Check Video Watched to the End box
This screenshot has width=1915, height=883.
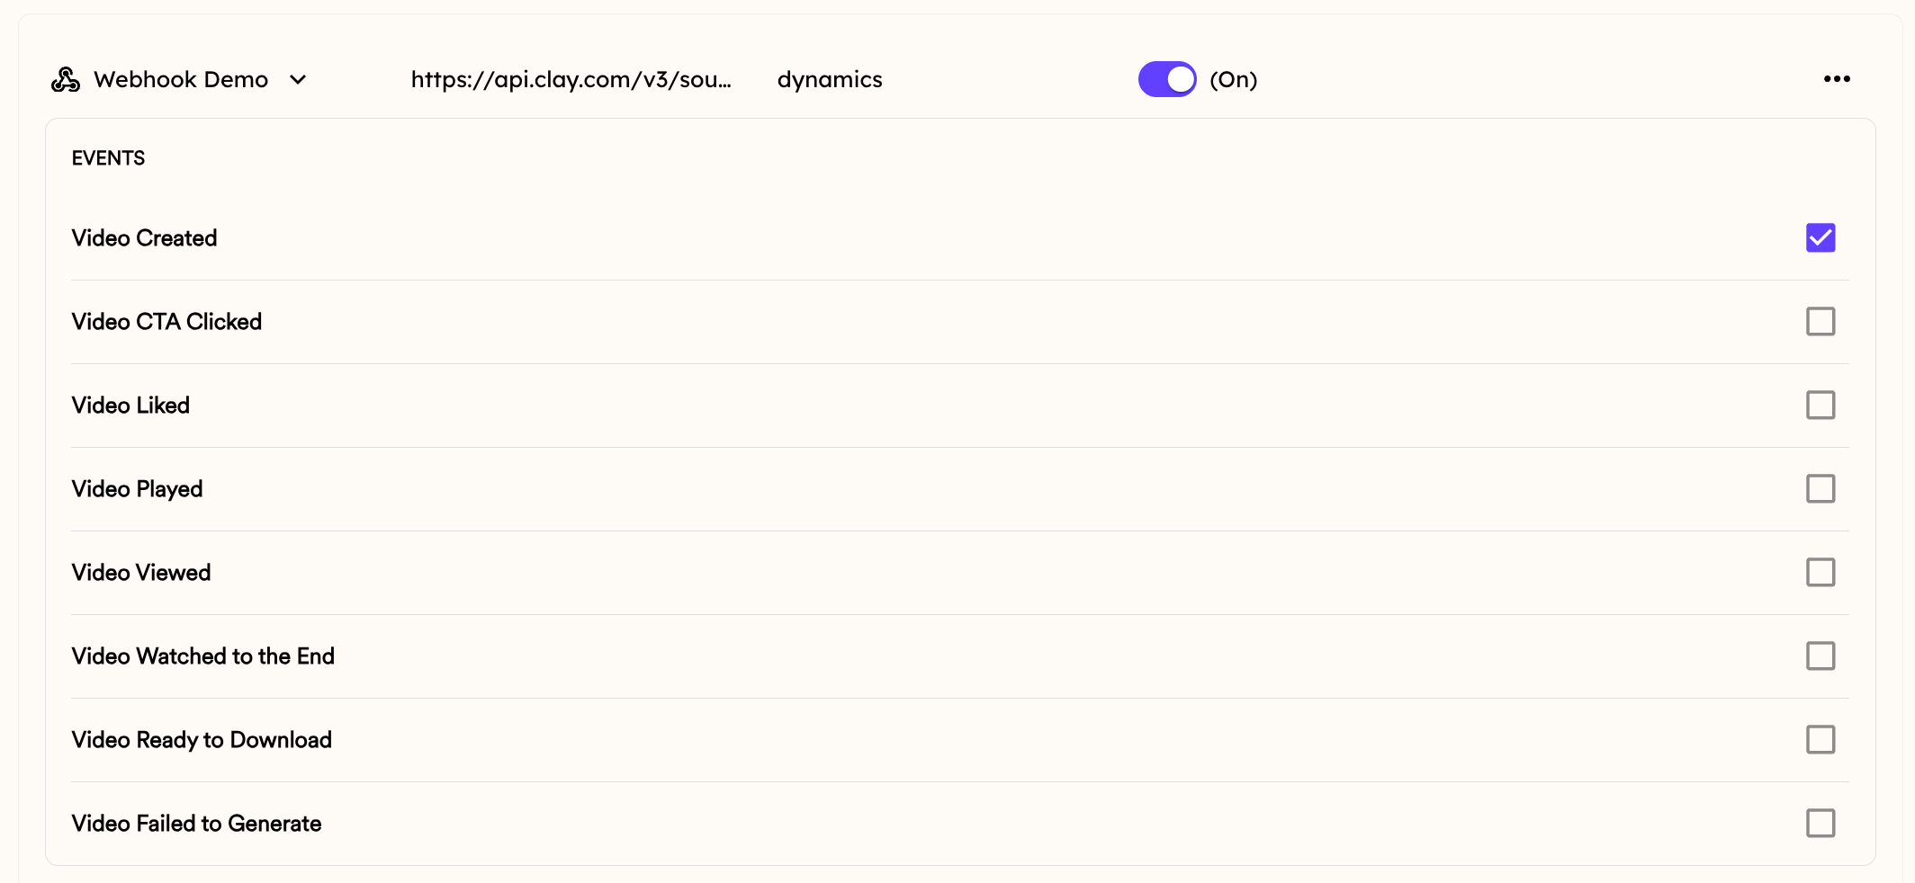(x=1821, y=656)
